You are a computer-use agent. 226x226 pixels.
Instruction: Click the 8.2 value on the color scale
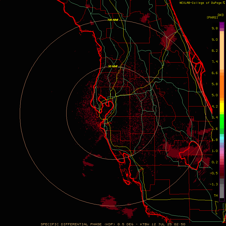pos(215,50)
